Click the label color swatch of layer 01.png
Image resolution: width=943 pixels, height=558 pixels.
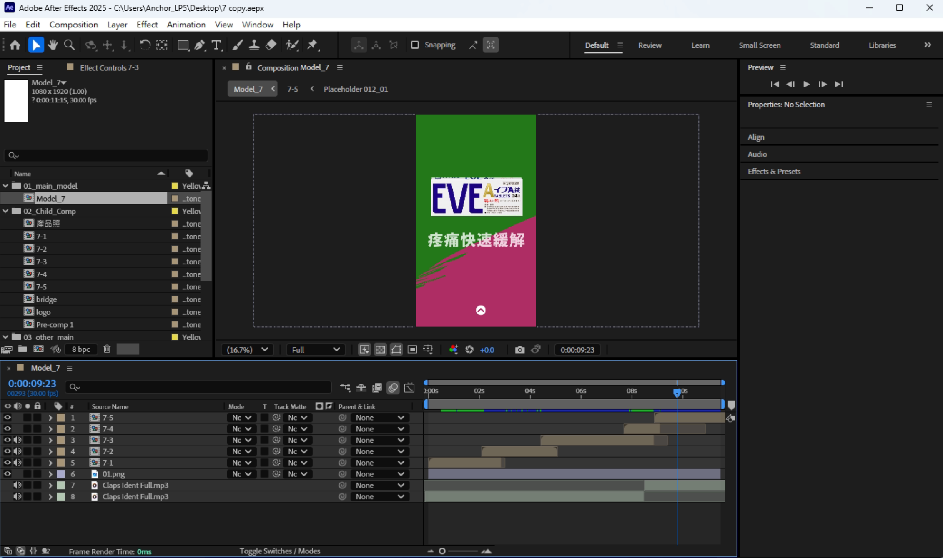click(61, 474)
